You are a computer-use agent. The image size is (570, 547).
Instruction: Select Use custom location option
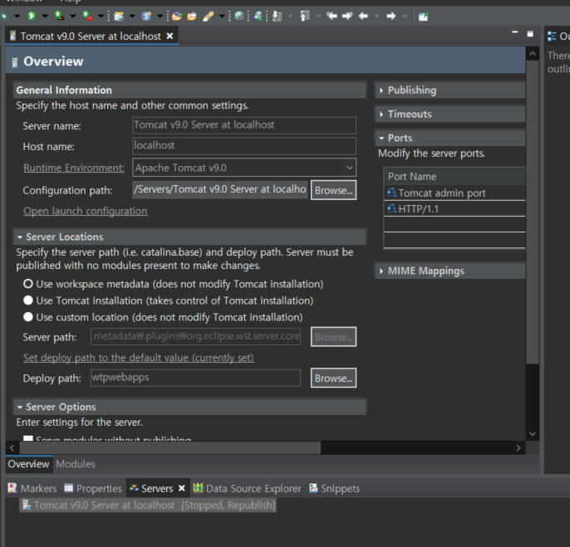coord(28,317)
